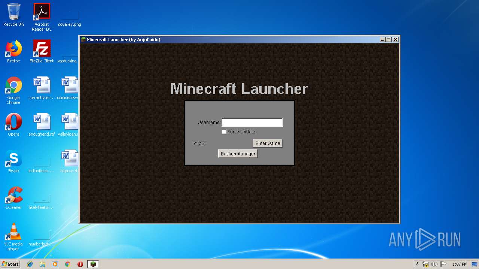Select the Skype desktop shortcut
479x269 pixels.
pyautogui.click(x=13, y=161)
